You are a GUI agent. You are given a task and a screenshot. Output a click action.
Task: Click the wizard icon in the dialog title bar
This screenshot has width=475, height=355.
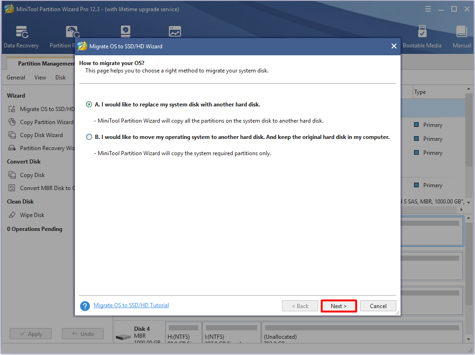click(82, 46)
